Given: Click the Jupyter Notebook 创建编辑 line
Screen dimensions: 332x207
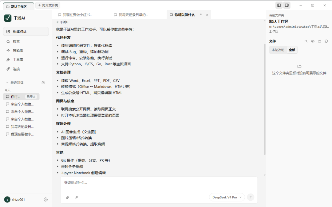Looking at the screenshot, I should (x=83, y=173).
